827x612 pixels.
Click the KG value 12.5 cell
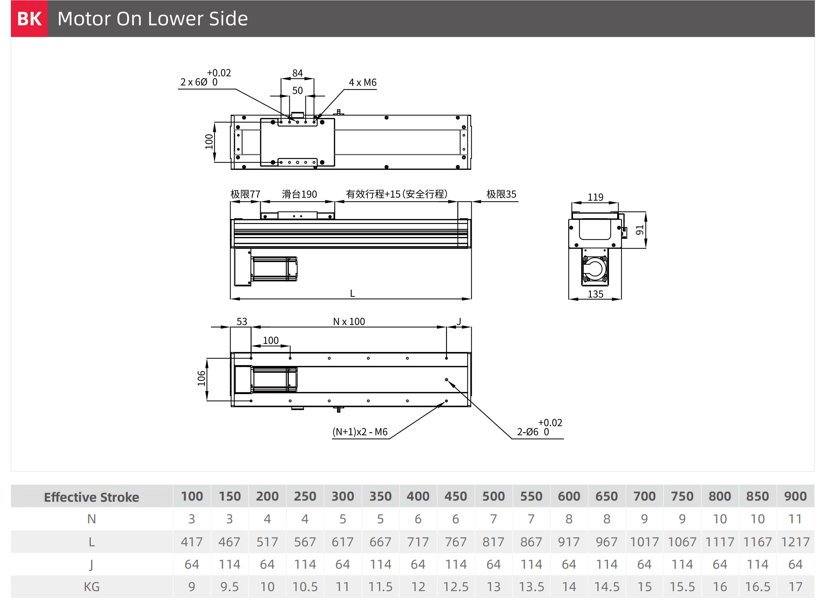coord(455,587)
